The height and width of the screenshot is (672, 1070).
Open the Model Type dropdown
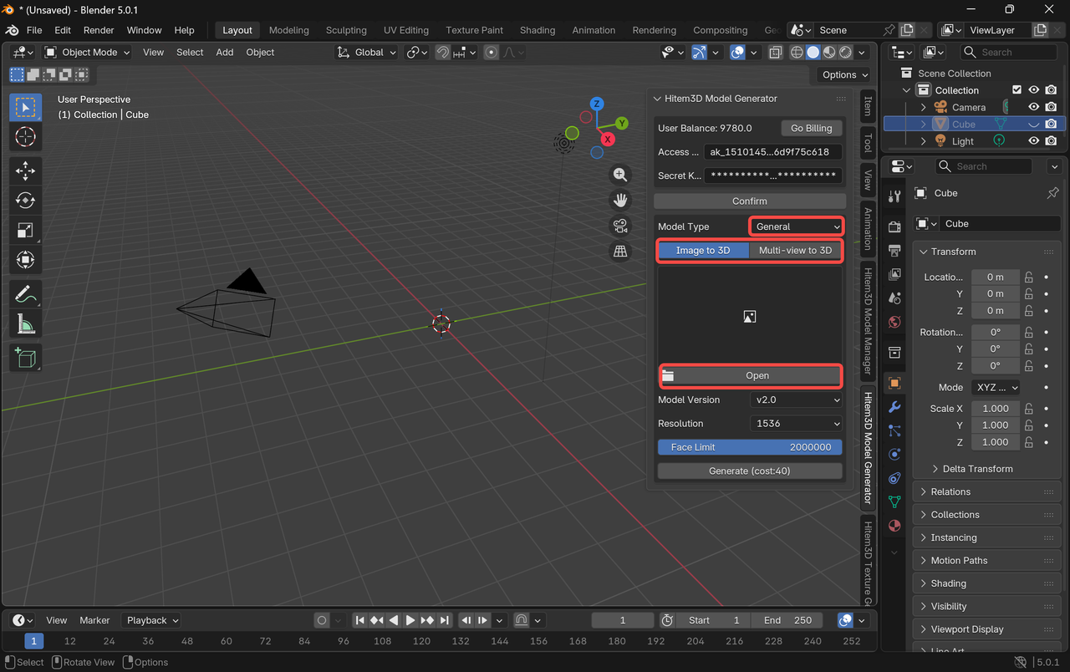(x=795, y=226)
